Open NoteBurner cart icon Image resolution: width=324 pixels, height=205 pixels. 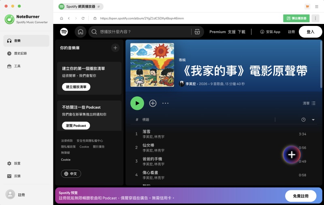coord(307,6)
